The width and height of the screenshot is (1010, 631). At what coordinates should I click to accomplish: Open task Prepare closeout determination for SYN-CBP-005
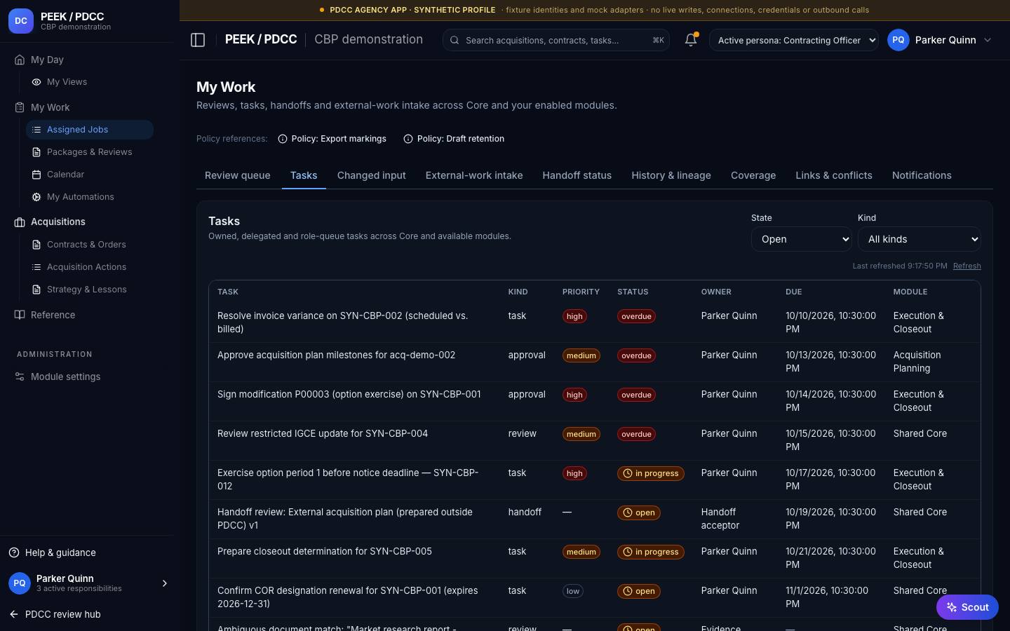click(x=325, y=551)
